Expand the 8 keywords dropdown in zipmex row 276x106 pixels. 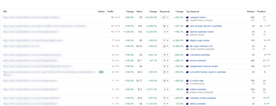(x=166, y=32)
